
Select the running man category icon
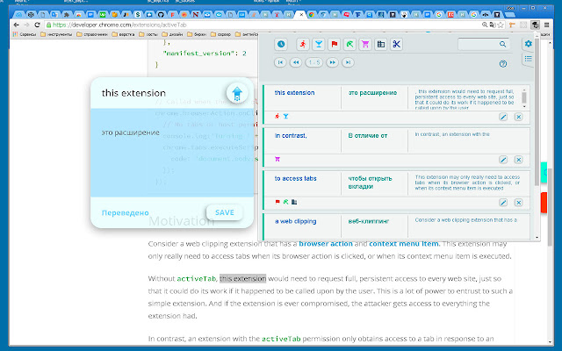[302, 45]
